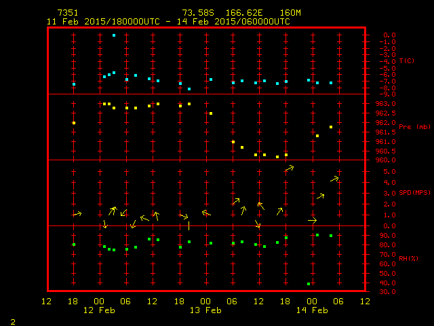Click the vertical yellow wind bar on zero line

189,225
